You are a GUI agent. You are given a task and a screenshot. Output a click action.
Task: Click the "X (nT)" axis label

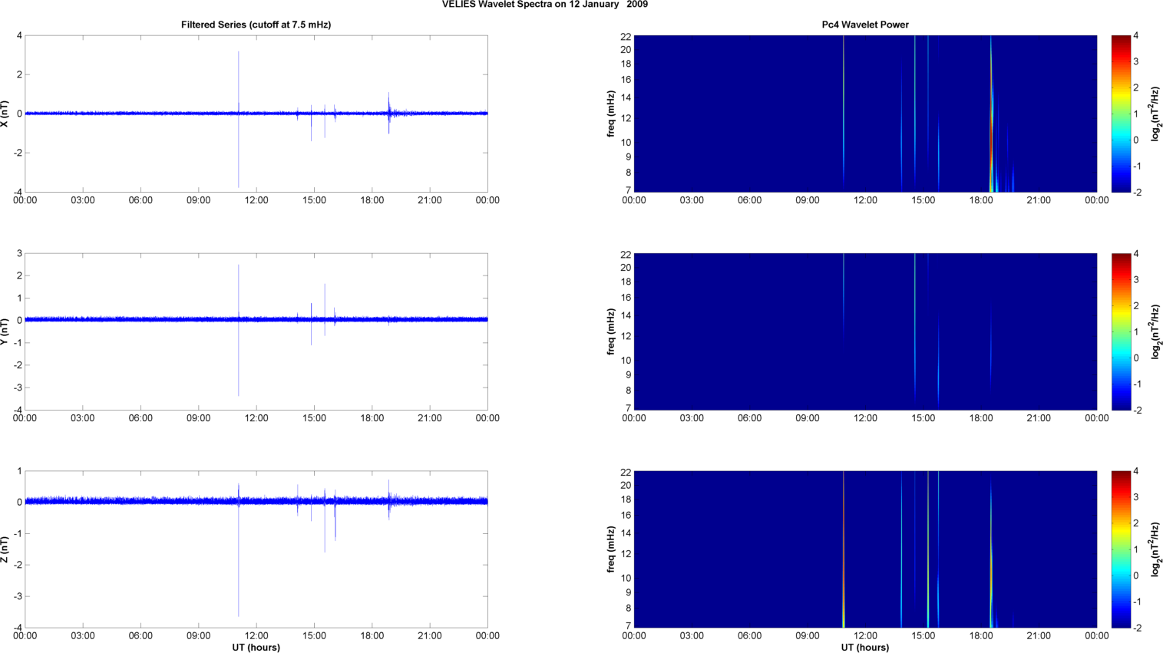tap(5, 114)
